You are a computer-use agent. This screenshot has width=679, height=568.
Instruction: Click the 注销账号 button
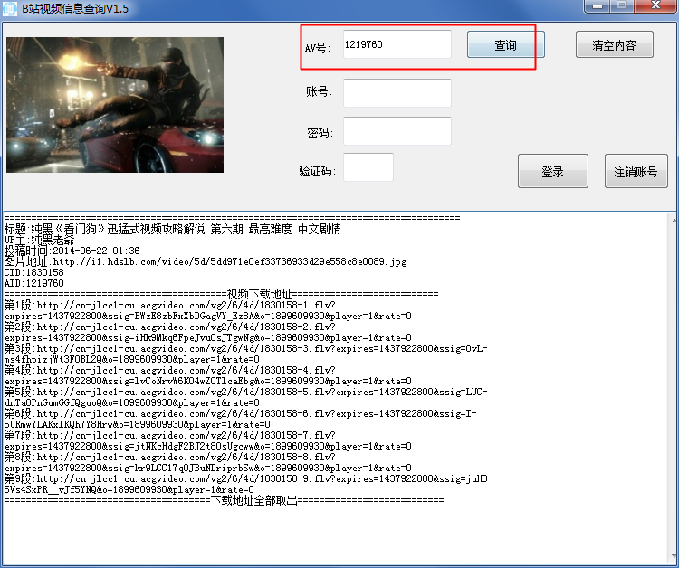[636, 171]
